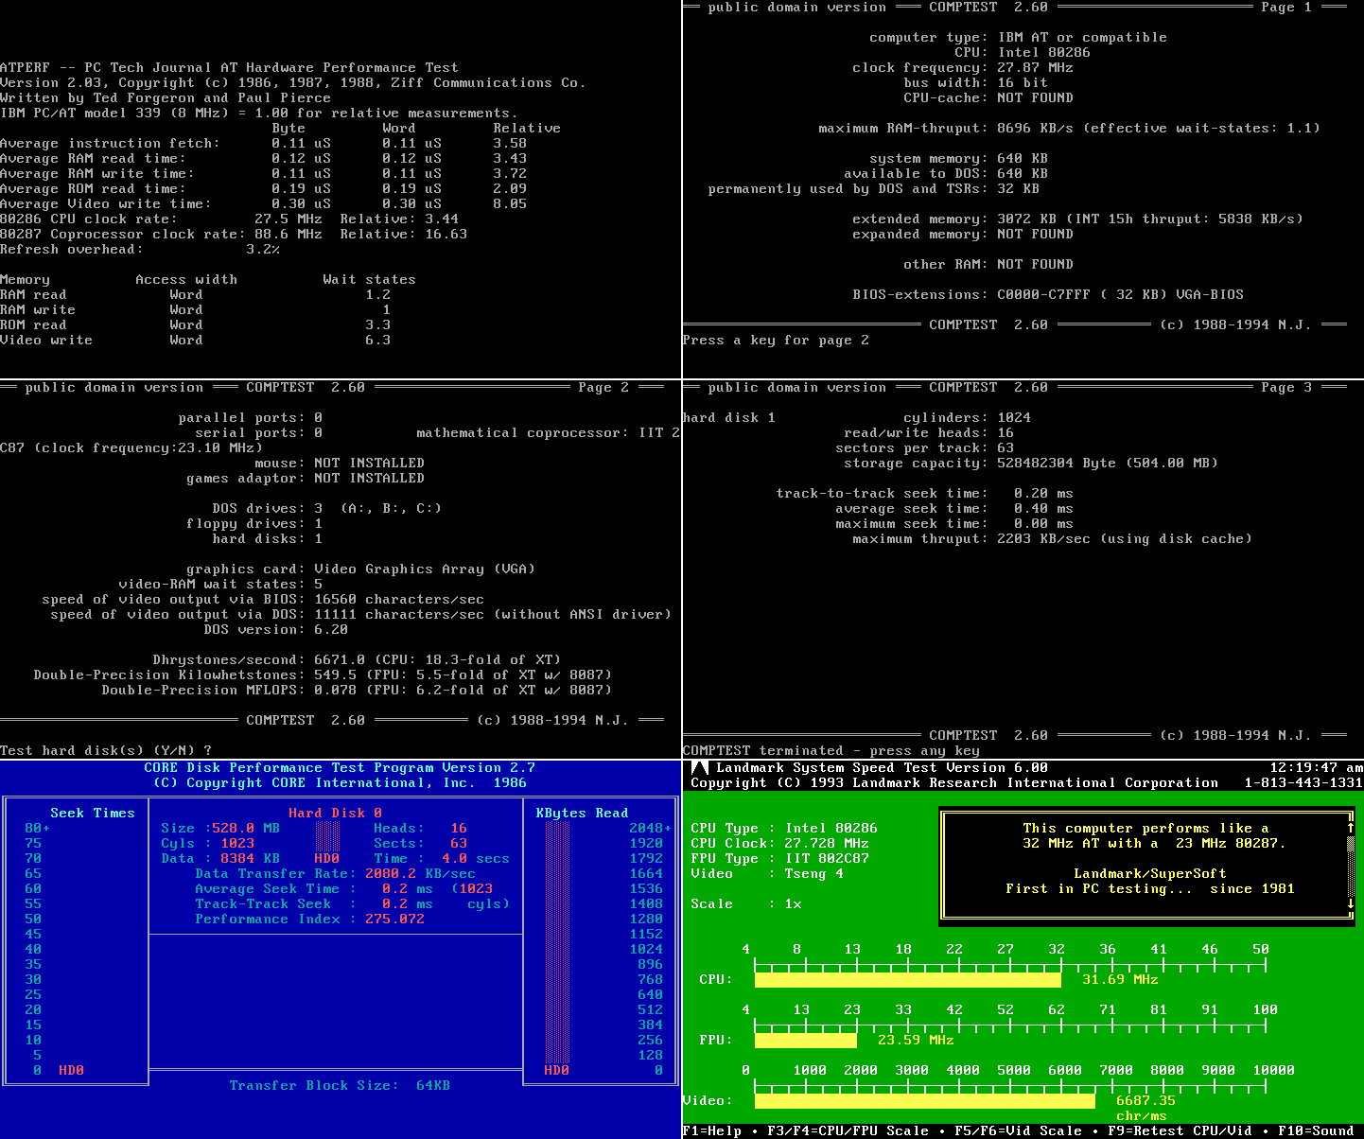Click the 'Seek Times' panel heading
The height and width of the screenshot is (1139, 1364).
93,813
